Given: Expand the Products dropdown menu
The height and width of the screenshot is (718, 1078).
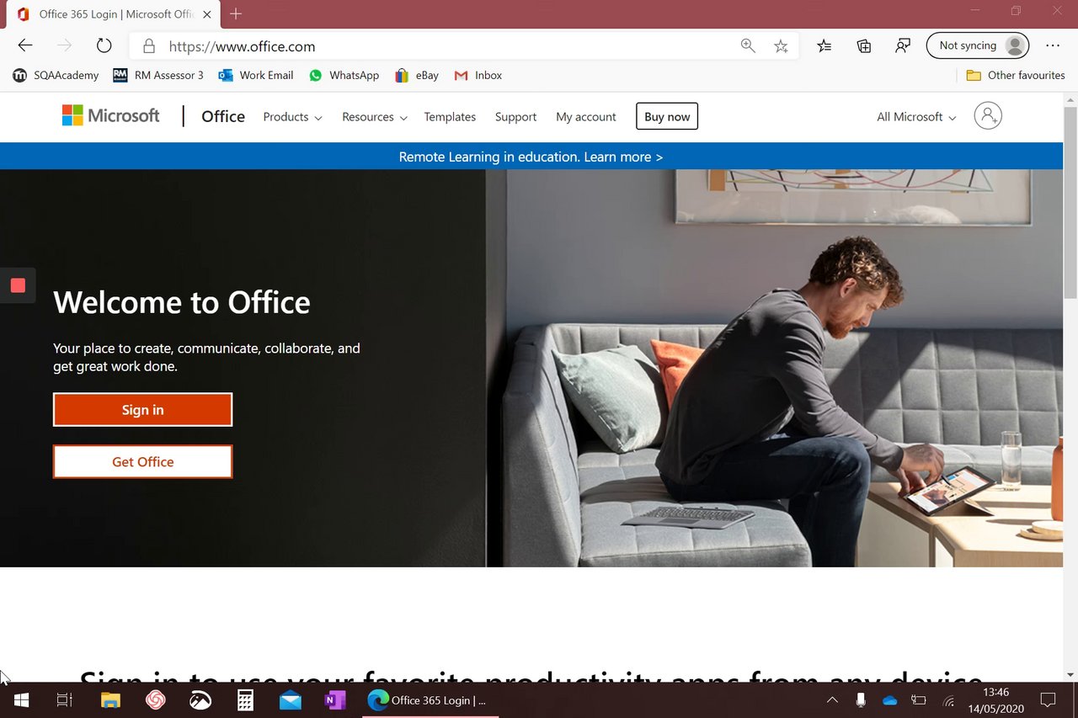Looking at the screenshot, I should [x=292, y=117].
